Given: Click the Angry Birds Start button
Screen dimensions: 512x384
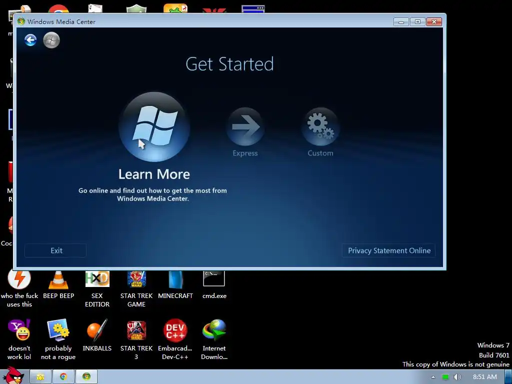Looking at the screenshot, I should (x=13, y=376).
